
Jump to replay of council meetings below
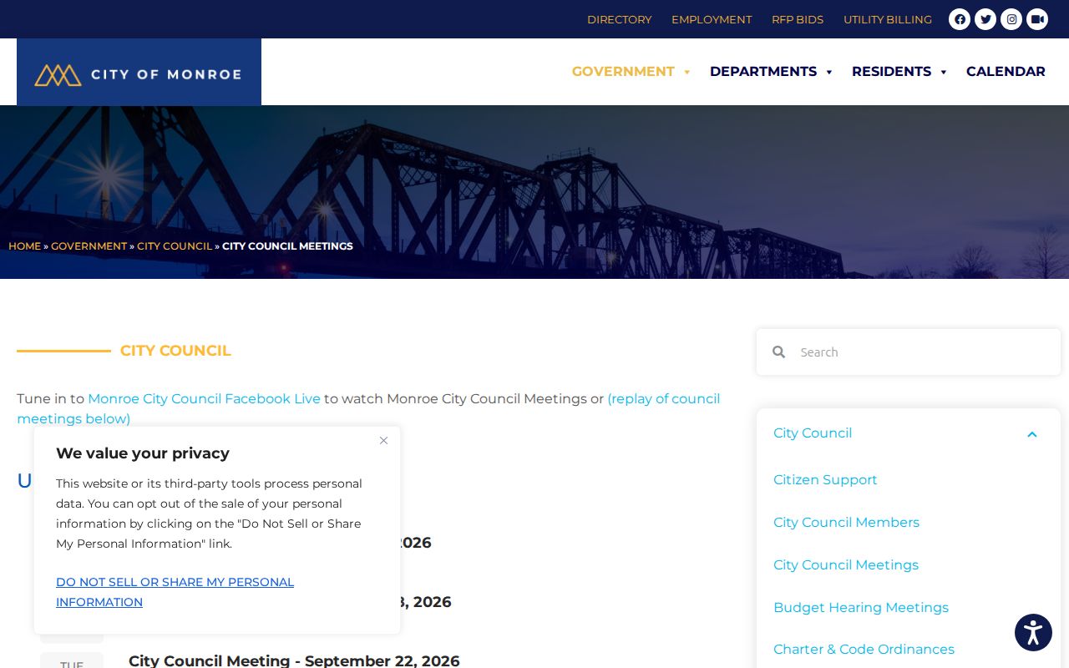point(368,409)
